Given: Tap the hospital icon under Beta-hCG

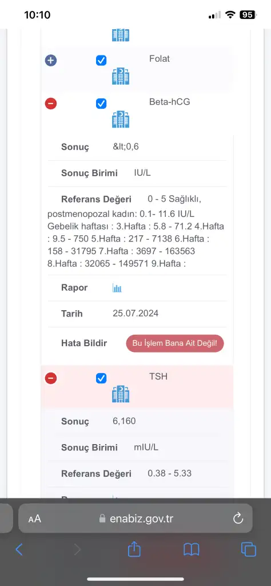Looking at the screenshot, I should 121,119.
